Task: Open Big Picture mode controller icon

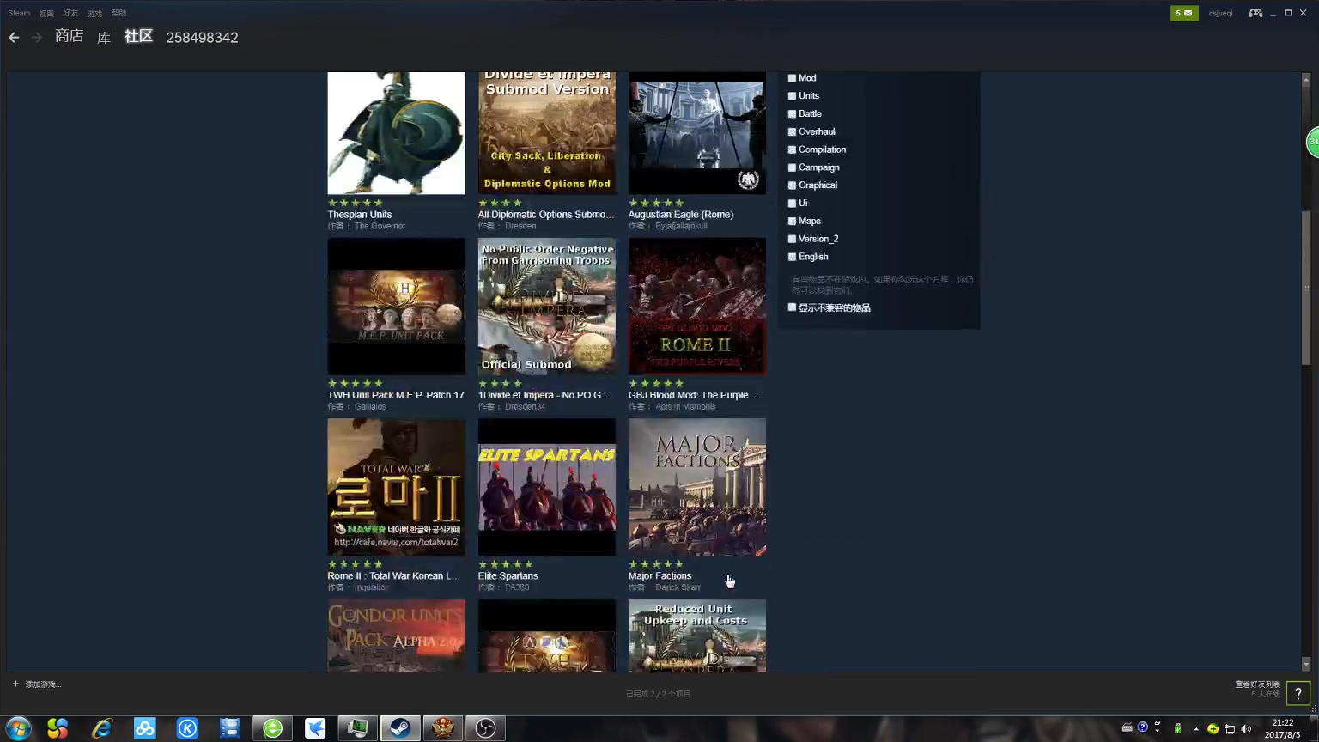Action: point(1255,13)
